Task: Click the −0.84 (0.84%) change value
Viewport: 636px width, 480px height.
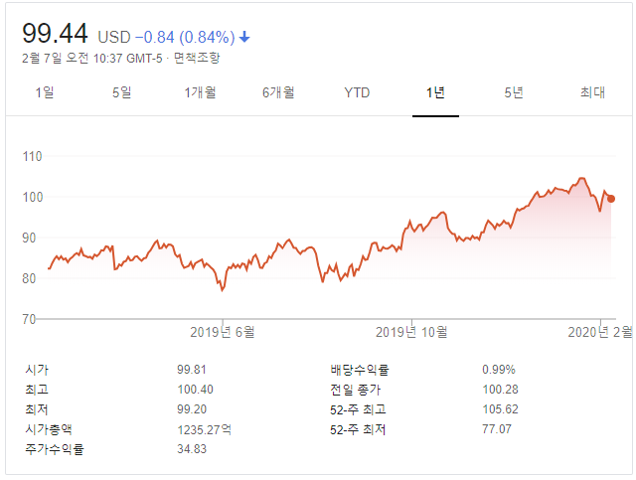Action: (x=185, y=38)
